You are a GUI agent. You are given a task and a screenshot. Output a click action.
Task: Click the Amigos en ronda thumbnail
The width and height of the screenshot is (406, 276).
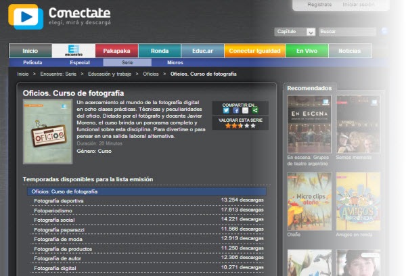point(358,201)
